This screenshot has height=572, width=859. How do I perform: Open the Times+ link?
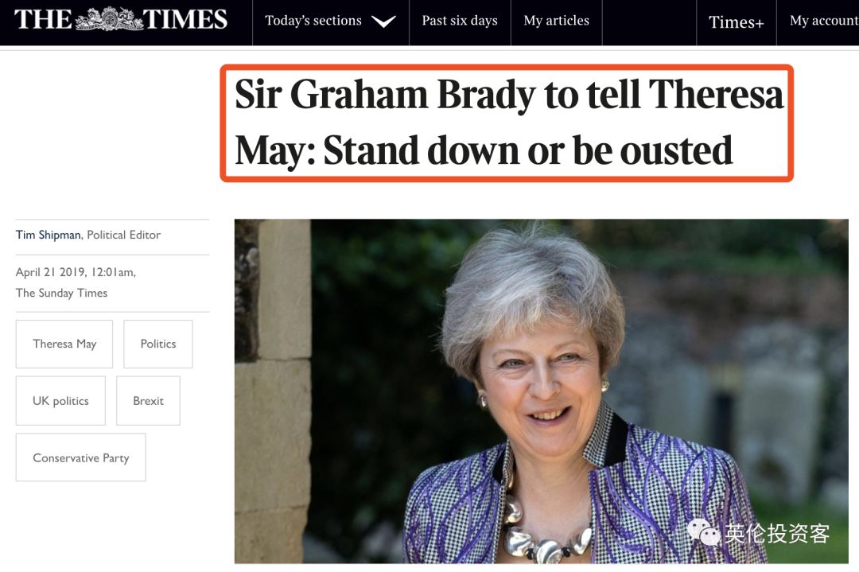click(736, 22)
